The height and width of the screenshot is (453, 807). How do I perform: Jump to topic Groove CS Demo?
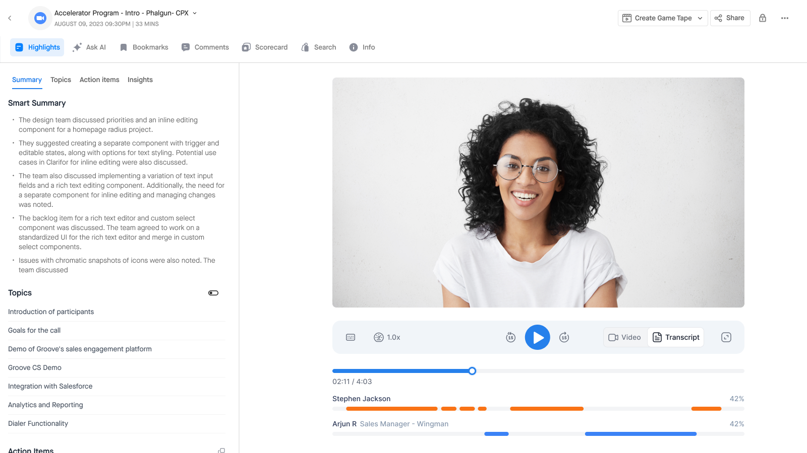117,368
